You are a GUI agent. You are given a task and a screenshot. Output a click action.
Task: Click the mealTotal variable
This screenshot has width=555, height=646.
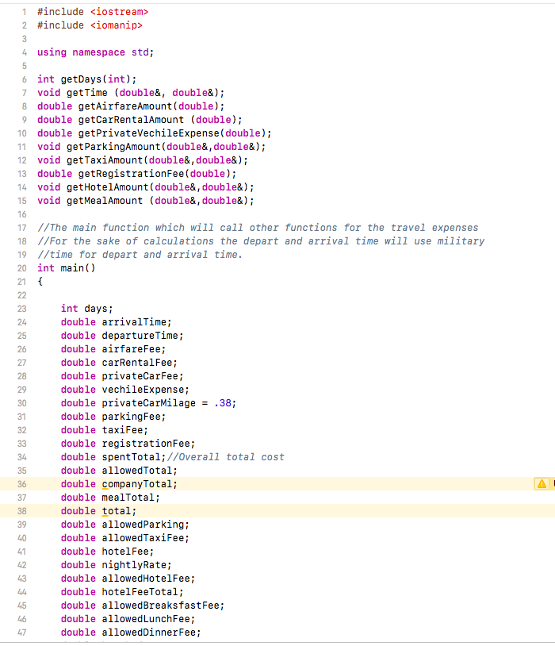point(128,498)
